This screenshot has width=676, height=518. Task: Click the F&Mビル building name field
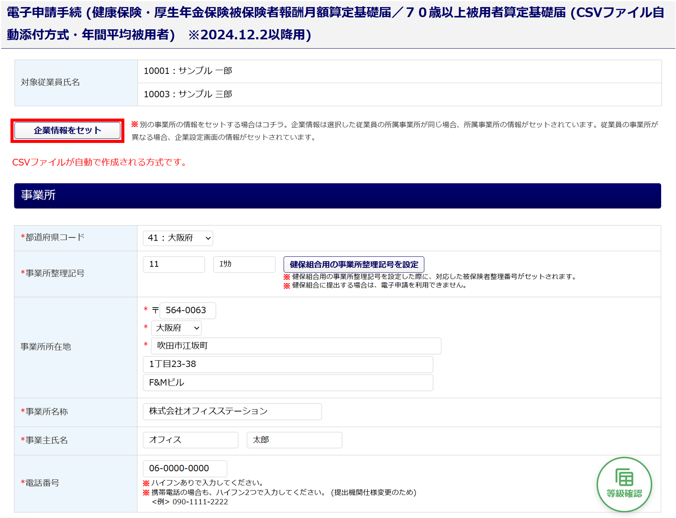(x=288, y=383)
